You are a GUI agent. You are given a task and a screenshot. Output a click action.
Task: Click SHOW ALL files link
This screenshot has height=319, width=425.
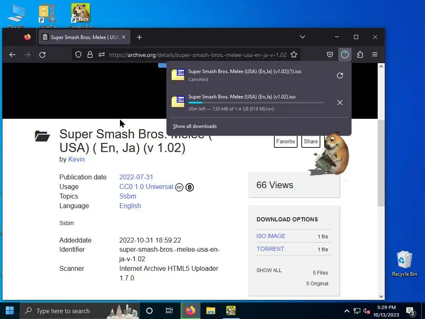[269, 270]
